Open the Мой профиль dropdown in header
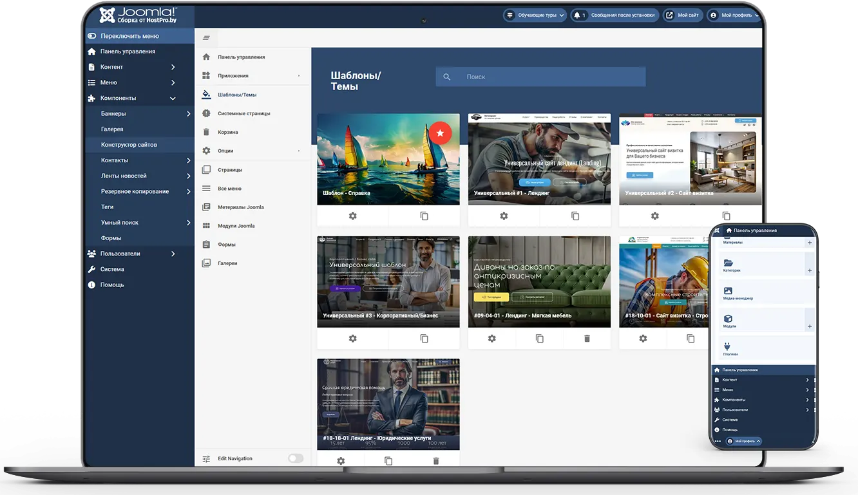Viewport: 858px width, 495px height. 733,15
